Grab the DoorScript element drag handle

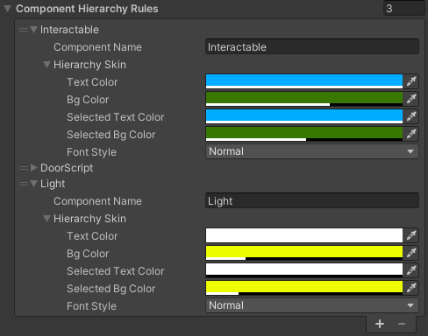(x=24, y=168)
